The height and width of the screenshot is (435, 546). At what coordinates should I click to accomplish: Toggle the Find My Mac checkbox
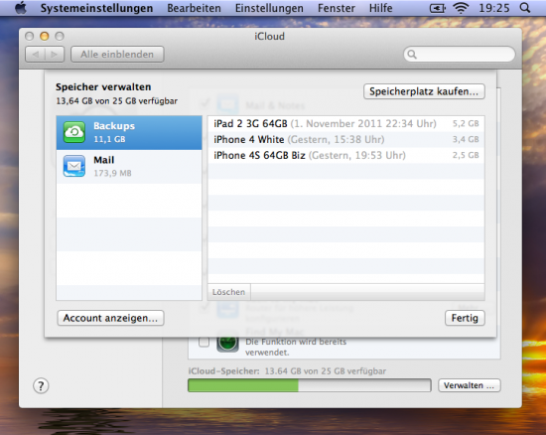coord(205,342)
